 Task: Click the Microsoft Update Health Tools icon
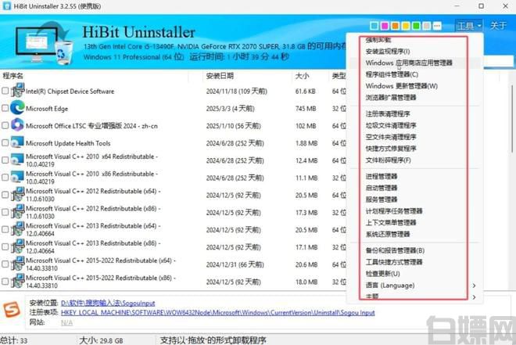[x=17, y=142]
